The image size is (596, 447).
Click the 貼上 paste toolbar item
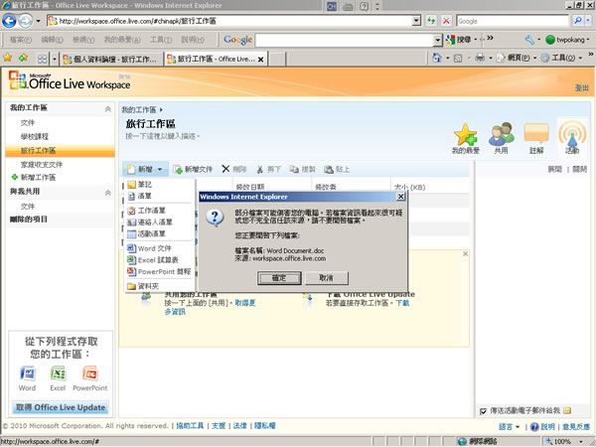point(337,169)
